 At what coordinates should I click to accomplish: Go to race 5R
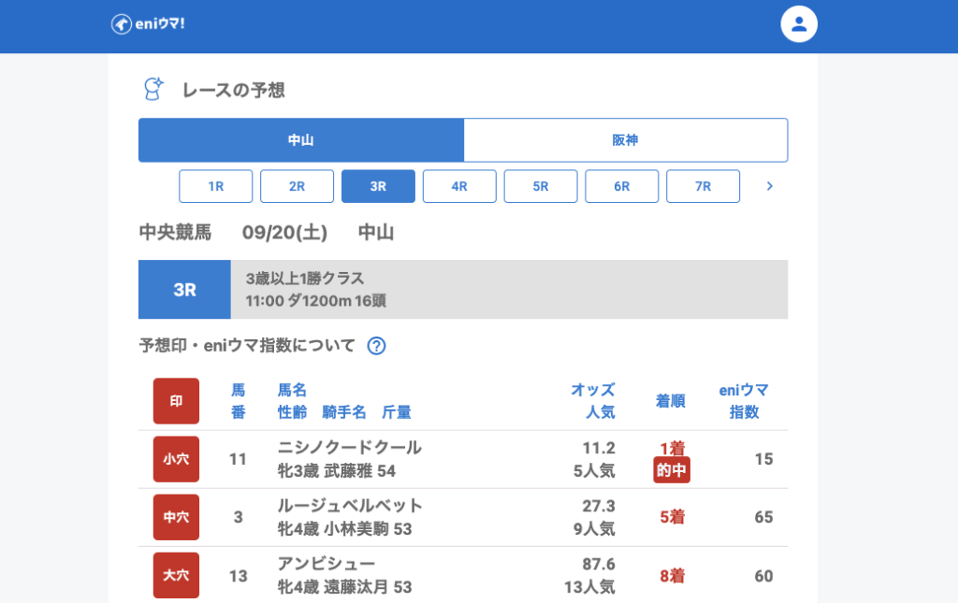coord(541,186)
